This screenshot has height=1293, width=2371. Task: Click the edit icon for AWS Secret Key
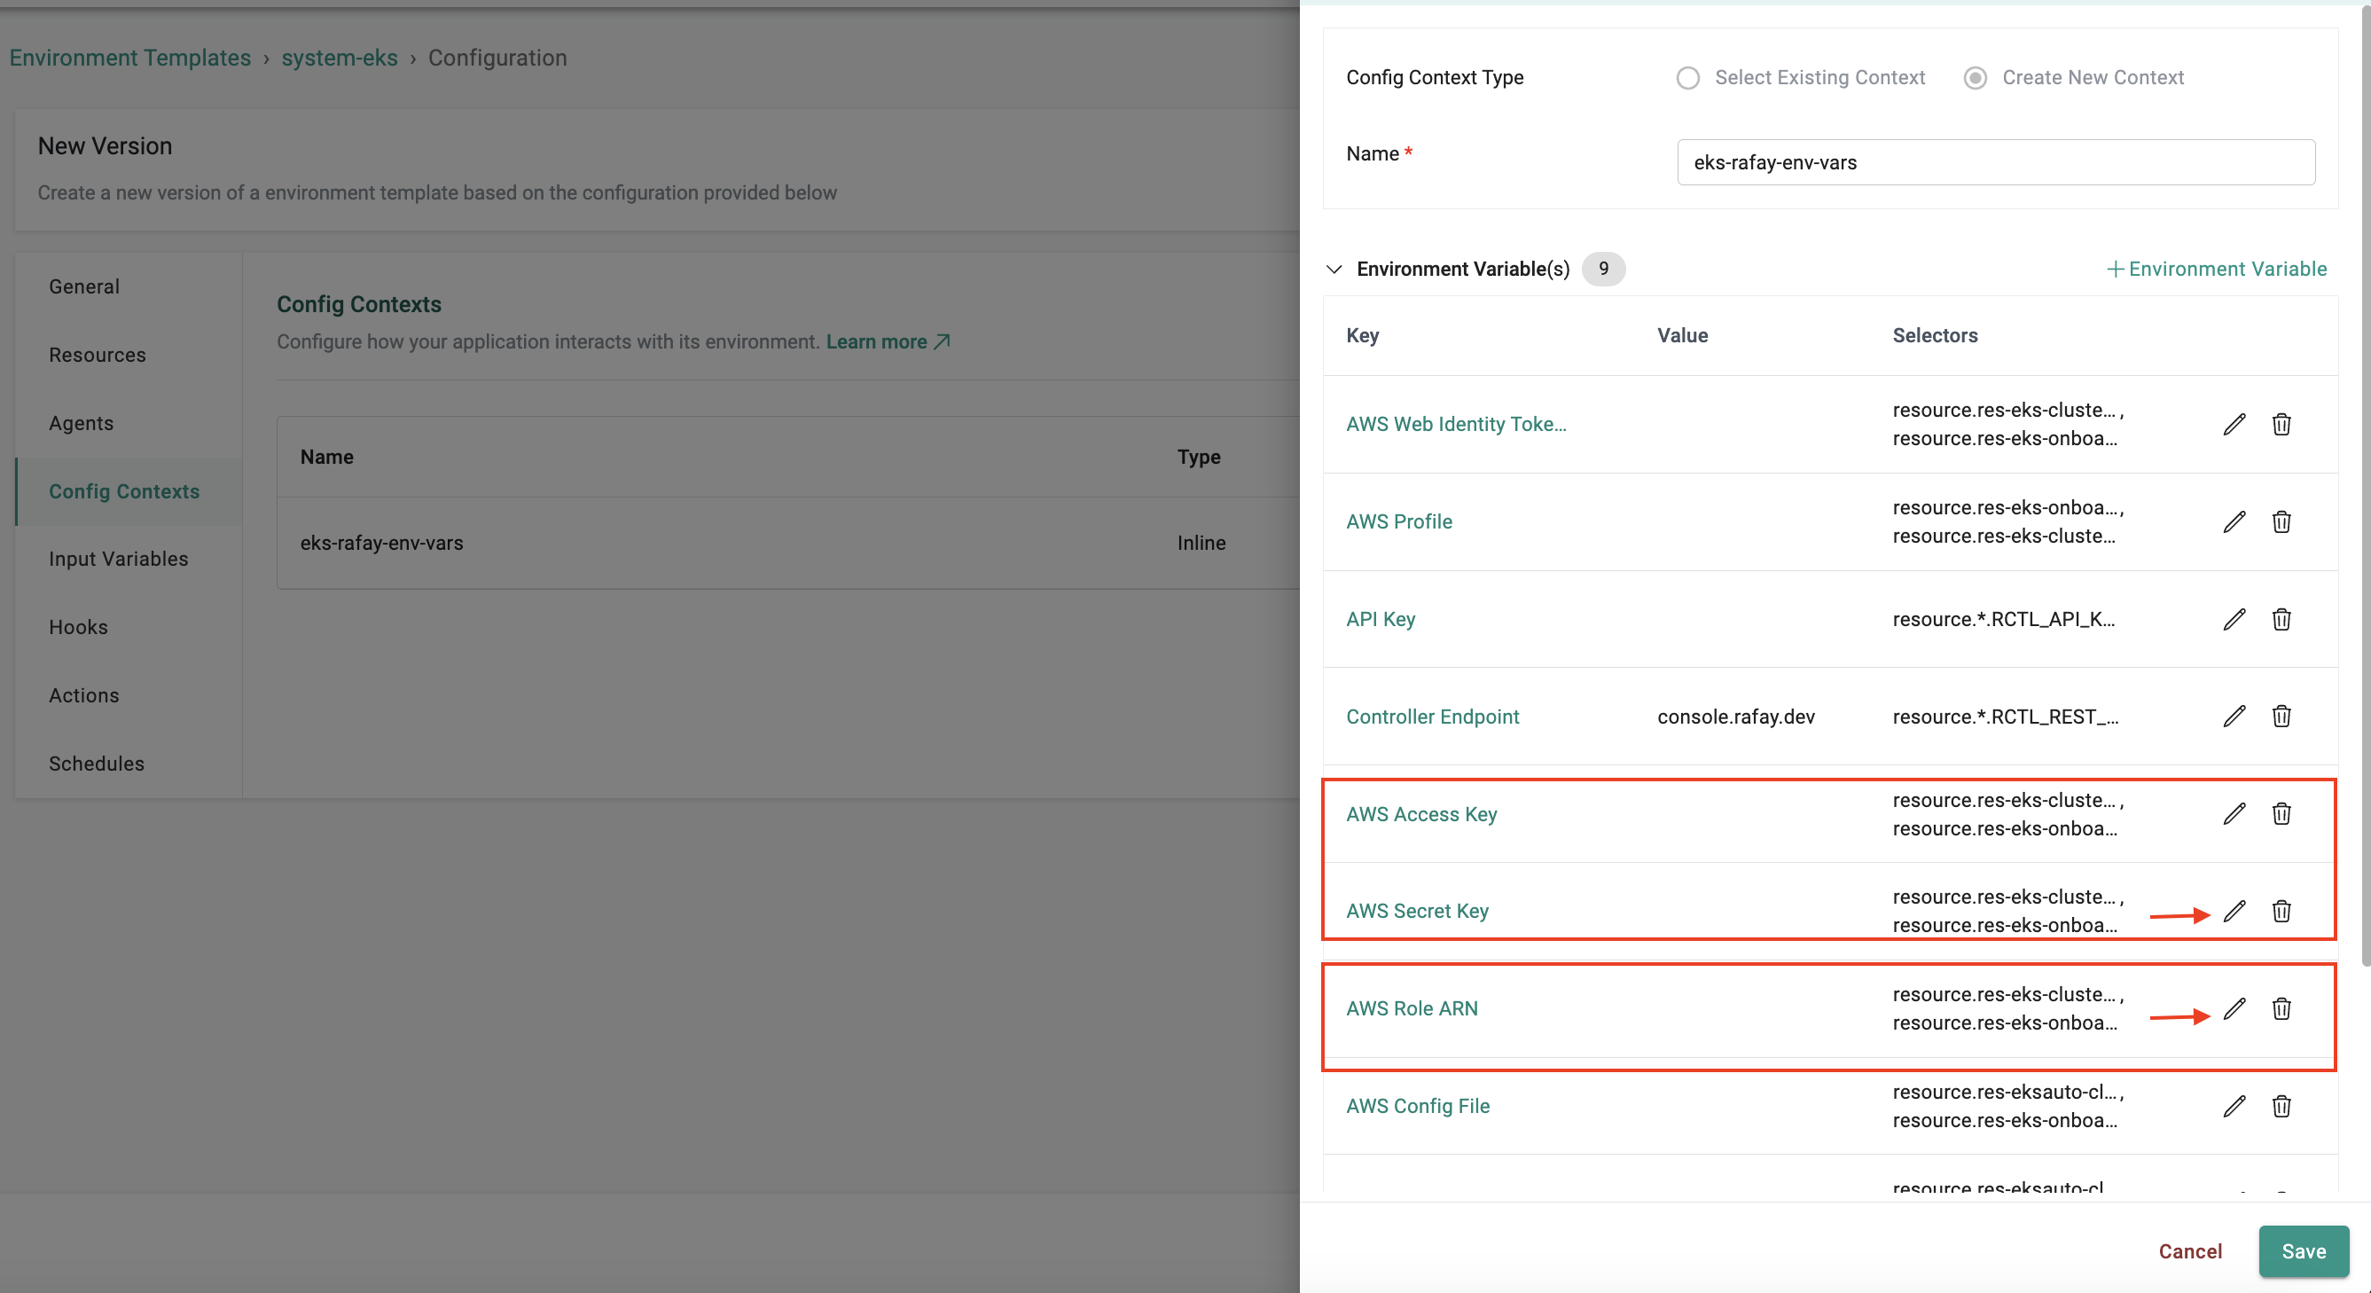[x=2234, y=911]
